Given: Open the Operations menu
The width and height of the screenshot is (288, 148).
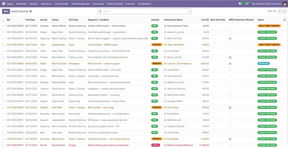Looking at the screenshot, I should [x=46, y=4].
